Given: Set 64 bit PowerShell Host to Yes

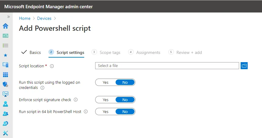Looking at the screenshot, I should coord(106,111).
